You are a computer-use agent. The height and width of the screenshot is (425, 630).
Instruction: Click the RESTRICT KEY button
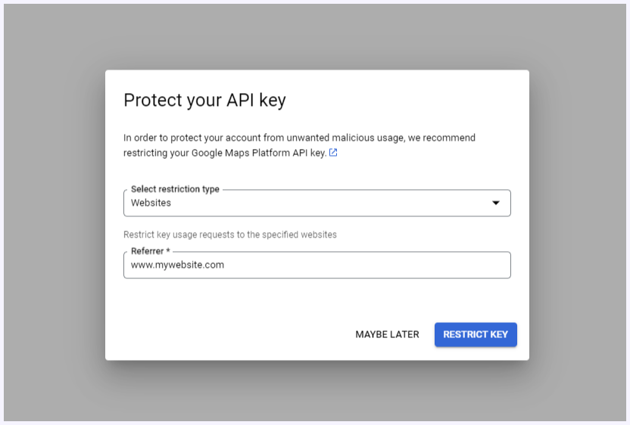pyautogui.click(x=476, y=334)
